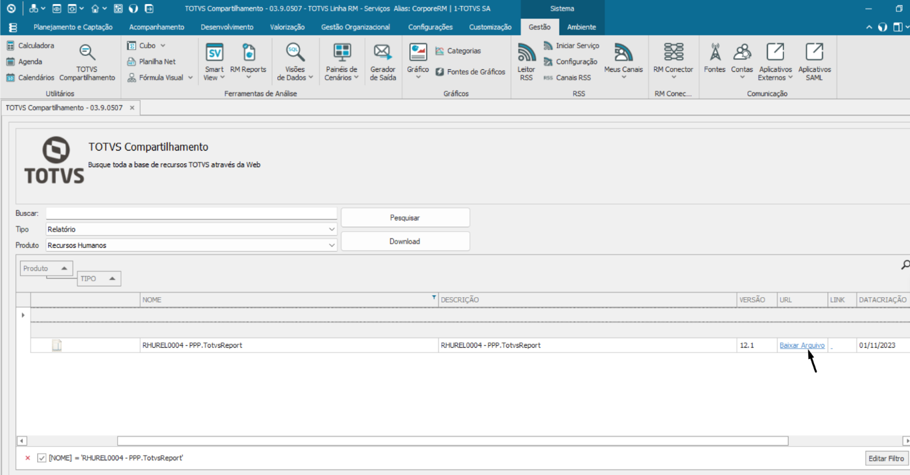Click into the Buscar search field
Viewport: 910px width, 475px height.
191,213
